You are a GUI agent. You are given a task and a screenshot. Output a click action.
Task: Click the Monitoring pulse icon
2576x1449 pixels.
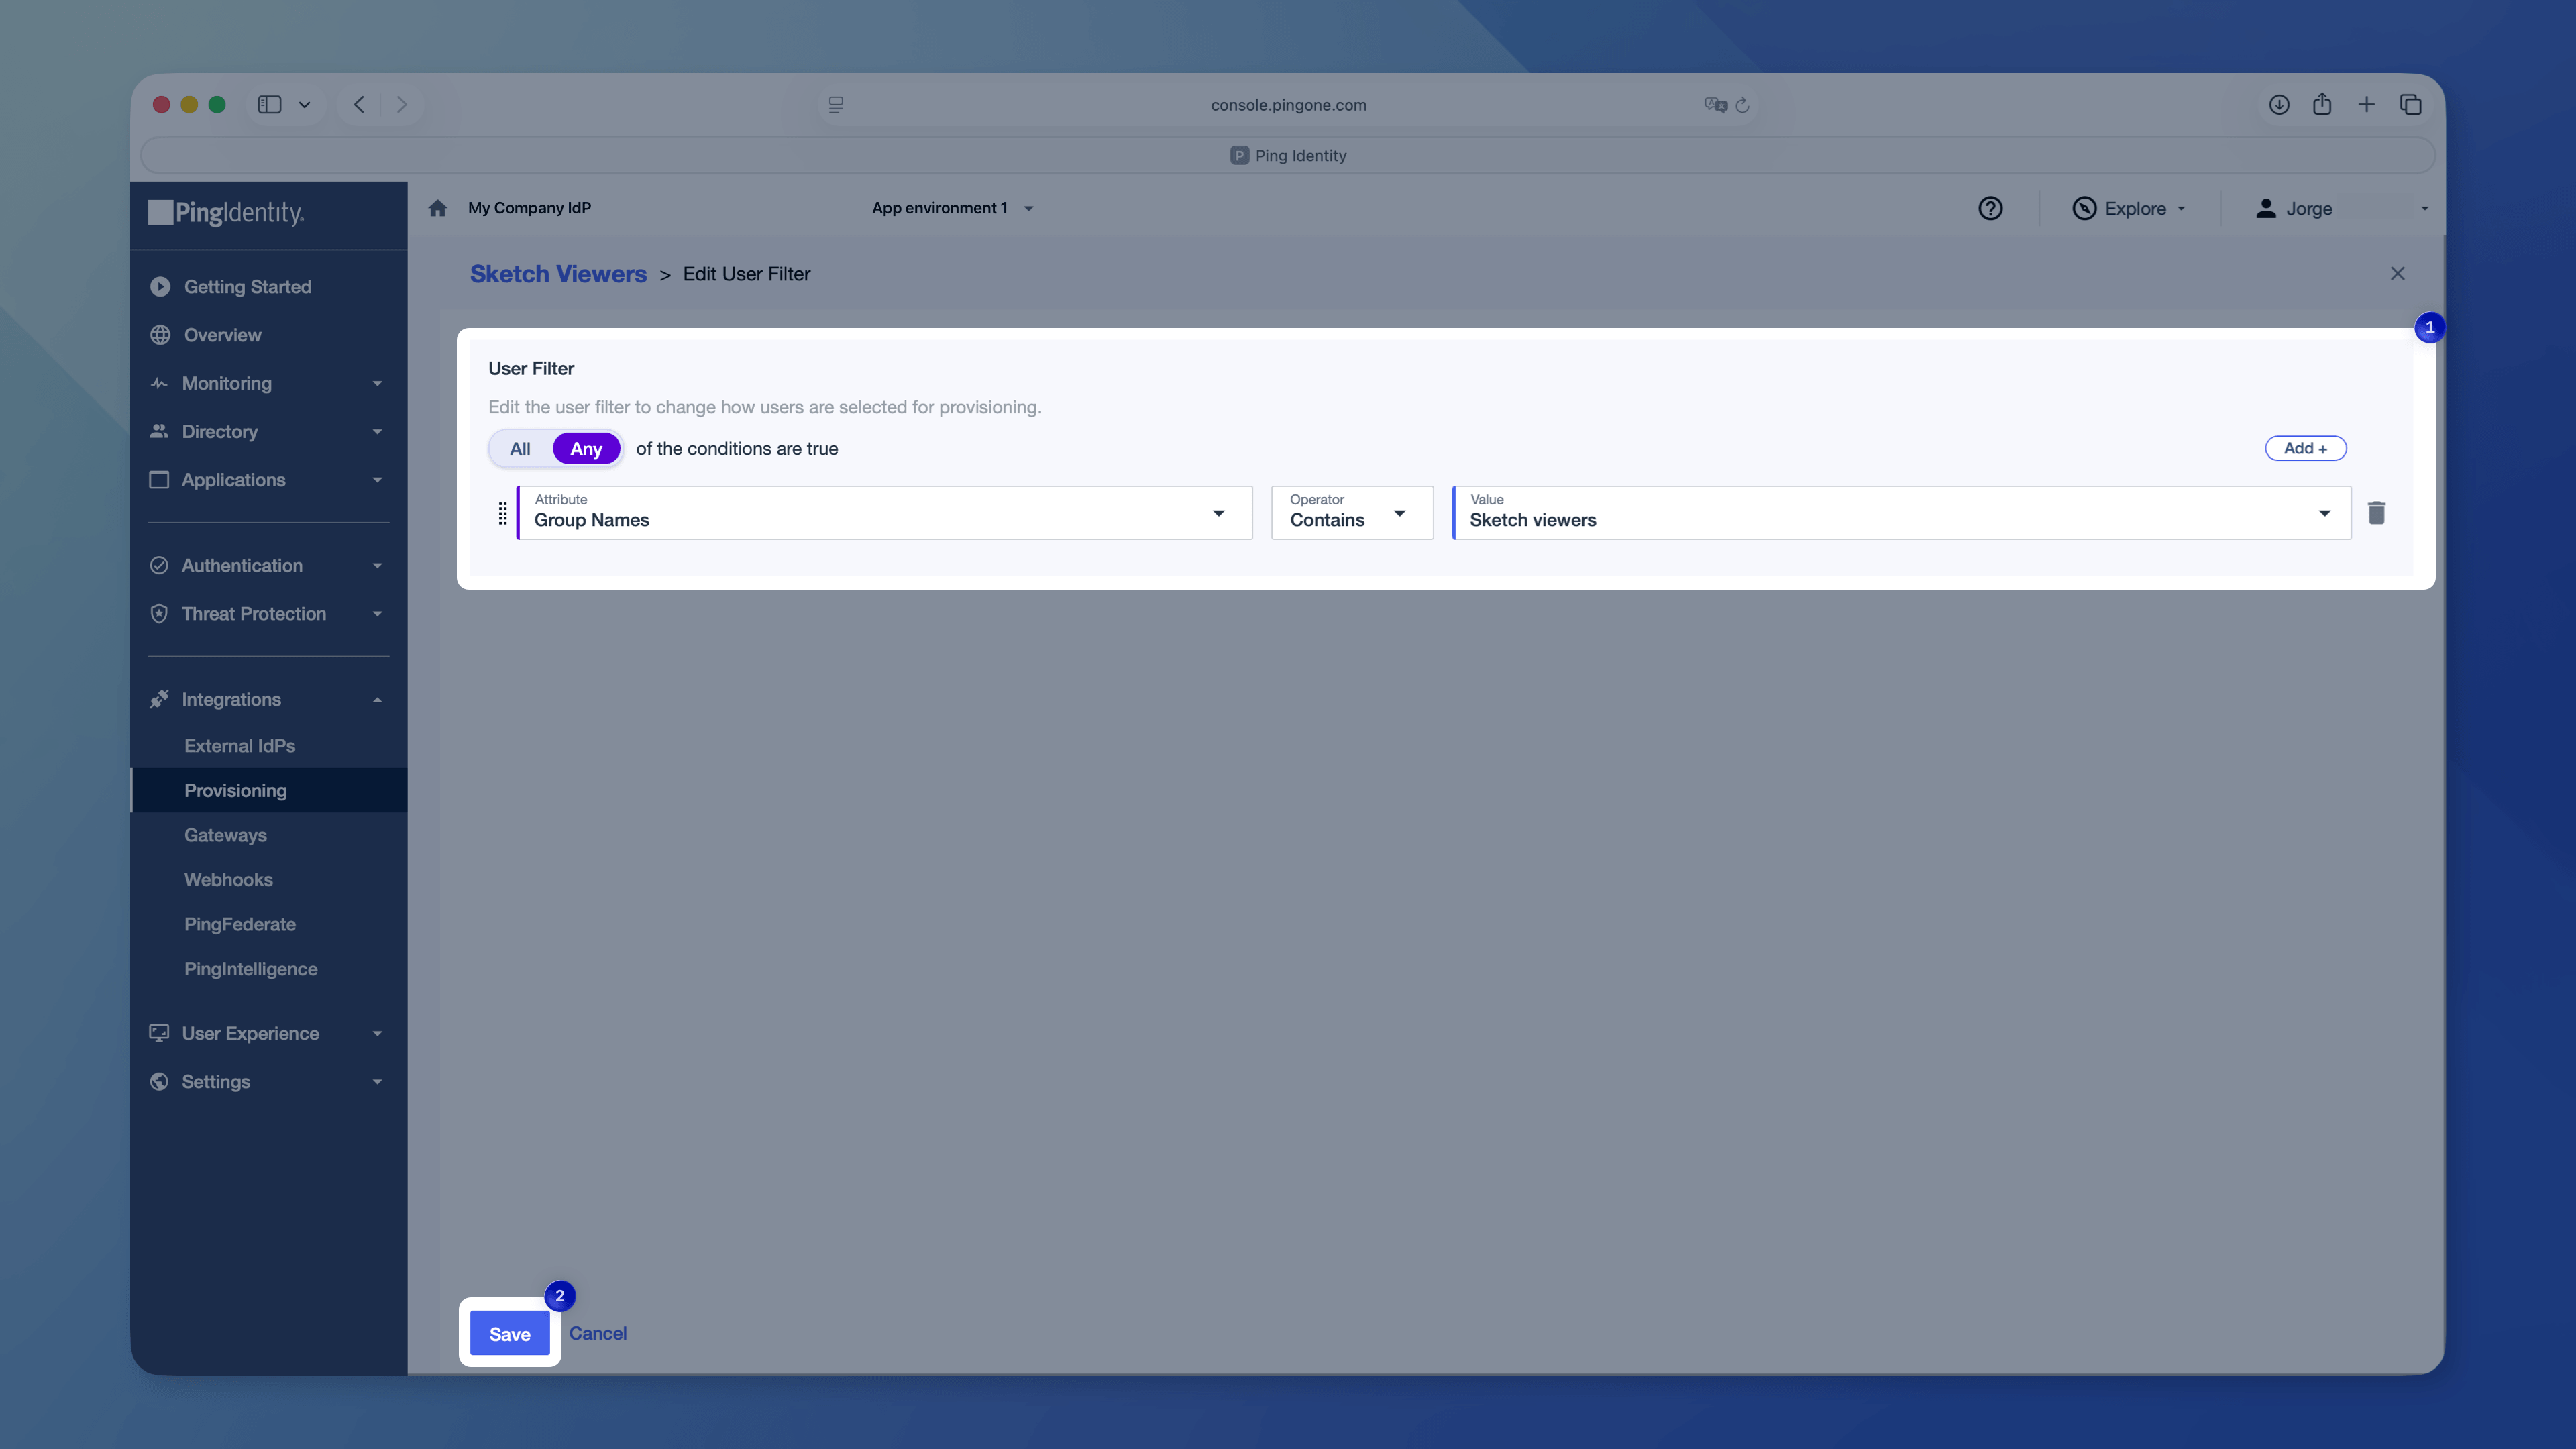click(159, 383)
